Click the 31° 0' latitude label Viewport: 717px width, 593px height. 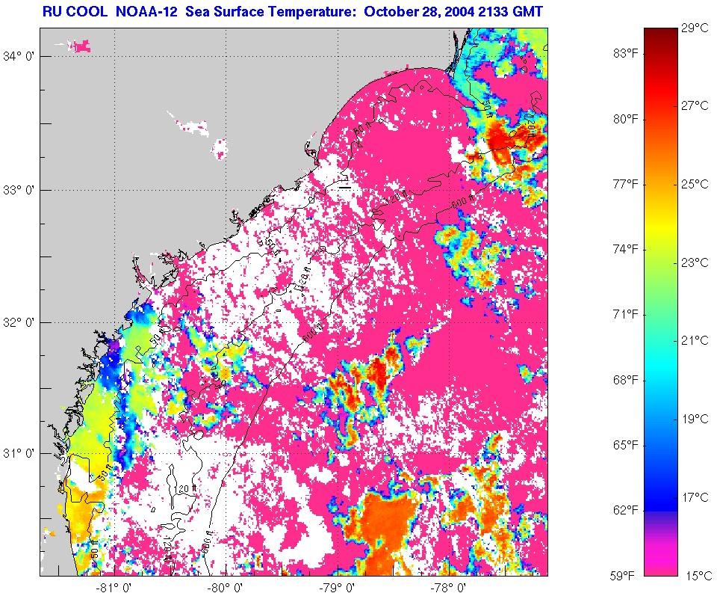(19, 453)
